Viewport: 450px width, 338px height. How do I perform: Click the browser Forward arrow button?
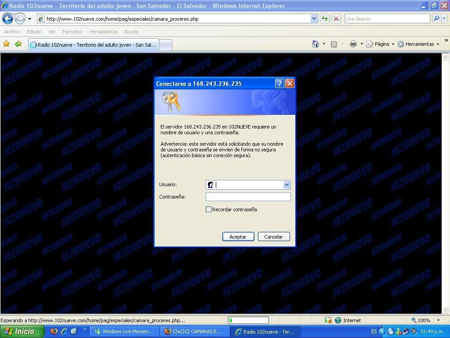[20, 19]
